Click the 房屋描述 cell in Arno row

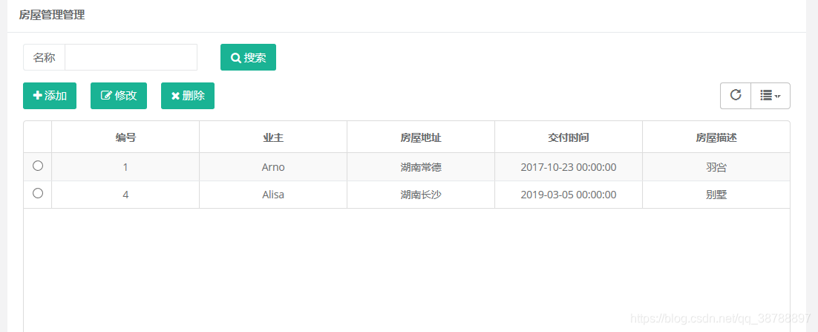[716, 167]
